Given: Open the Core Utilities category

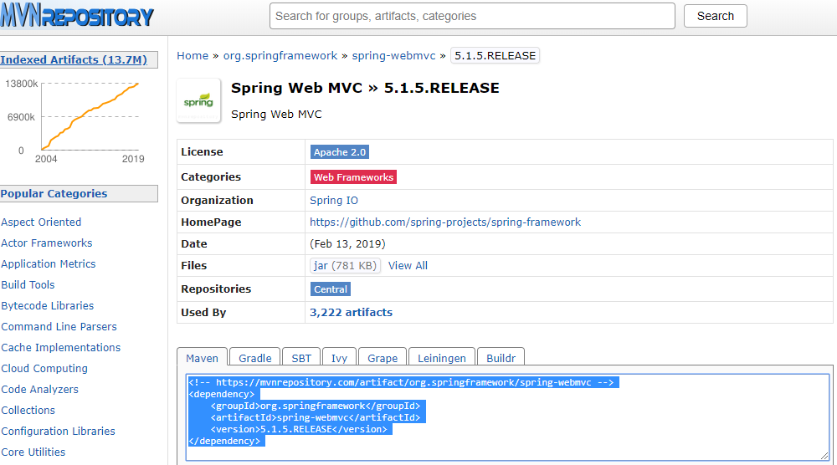Looking at the screenshot, I should [x=33, y=452].
